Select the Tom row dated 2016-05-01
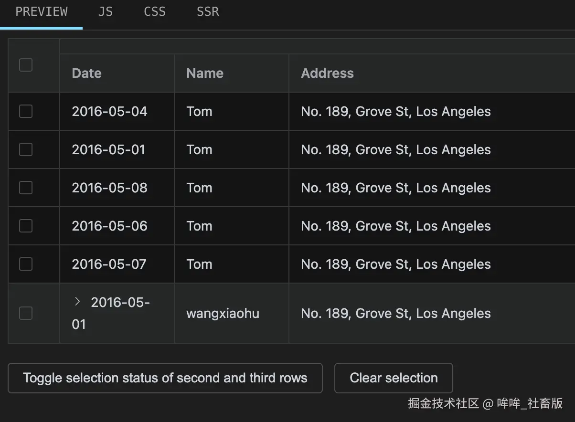Screen dimensions: 575x422 tap(26, 149)
